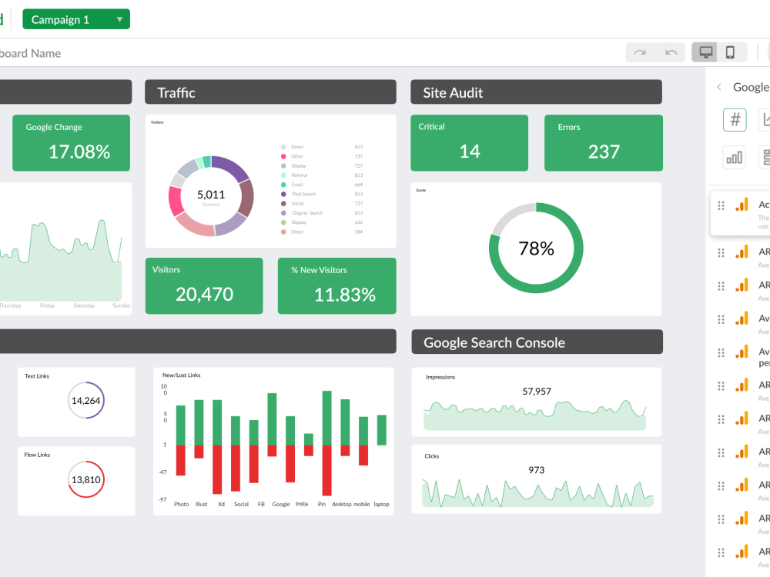Screen dimensions: 770x577
Task: Click the analytics icon on the Ac row
Action: pyautogui.click(x=742, y=205)
